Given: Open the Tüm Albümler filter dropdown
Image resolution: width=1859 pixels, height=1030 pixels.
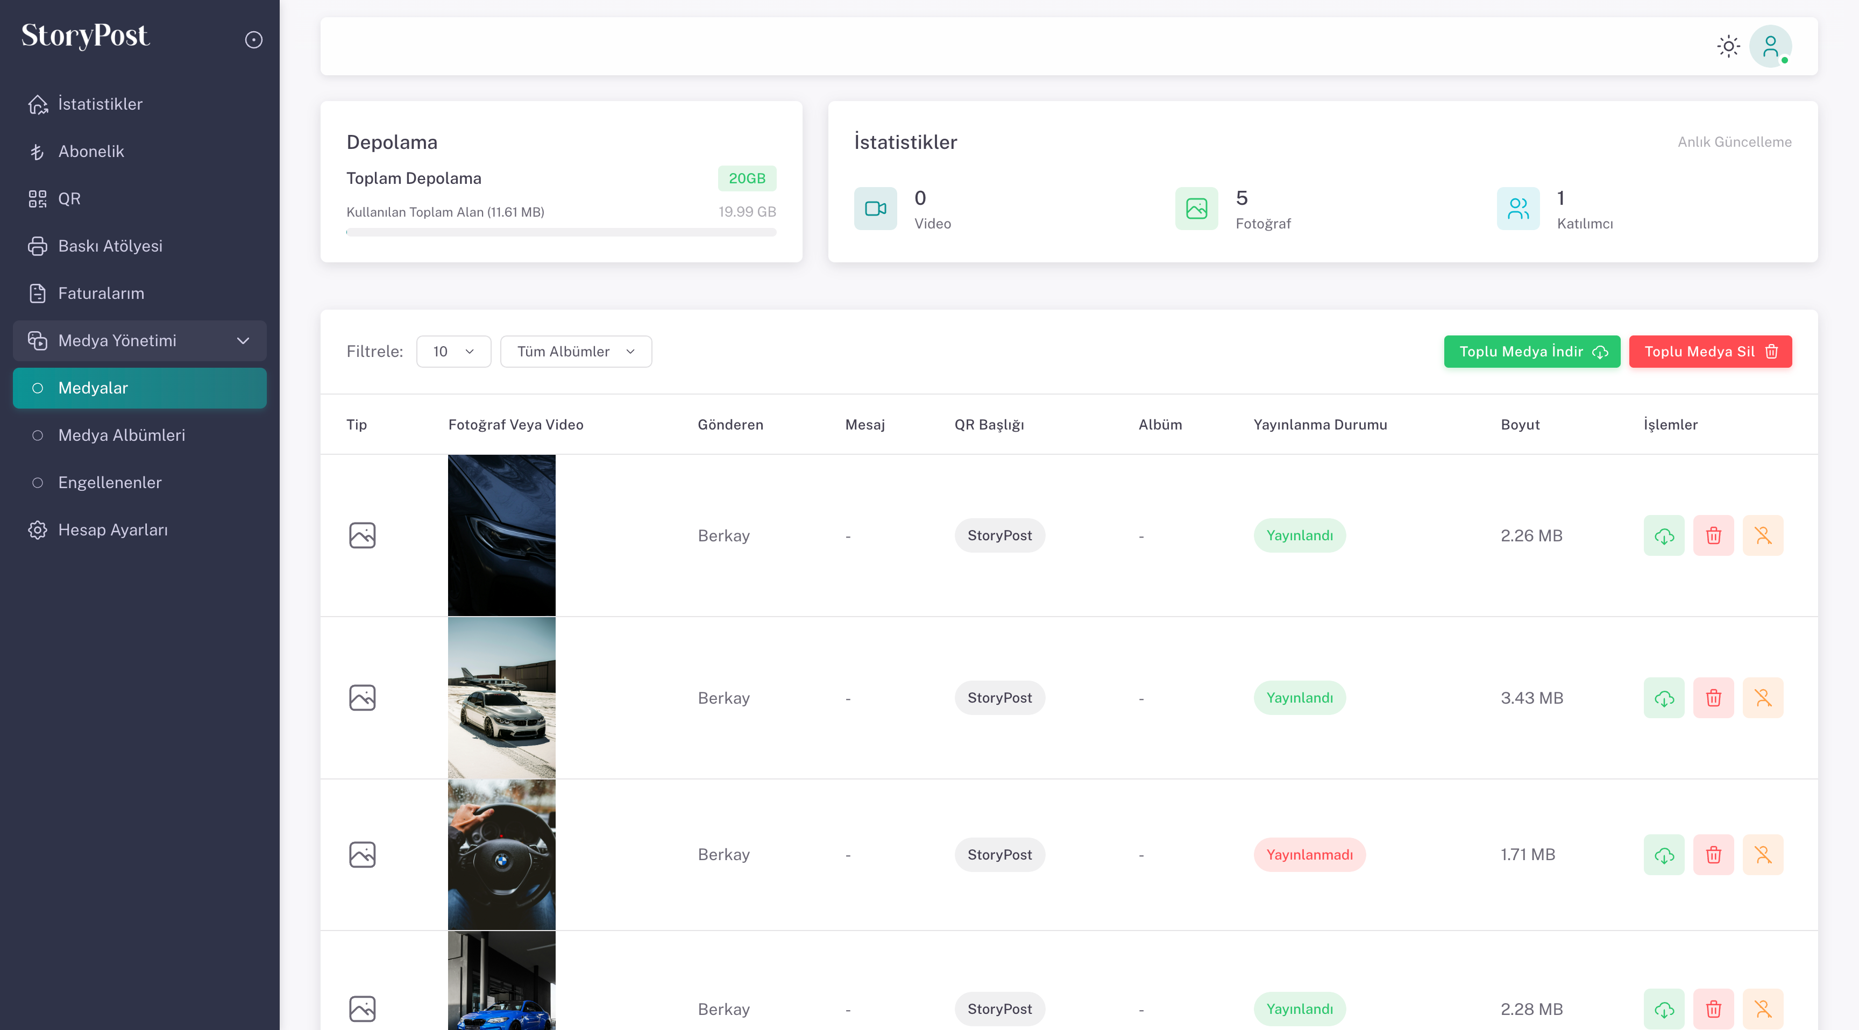Looking at the screenshot, I should click(575, 351).
